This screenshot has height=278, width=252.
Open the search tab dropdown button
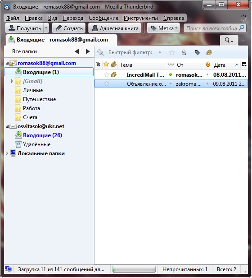229,40
